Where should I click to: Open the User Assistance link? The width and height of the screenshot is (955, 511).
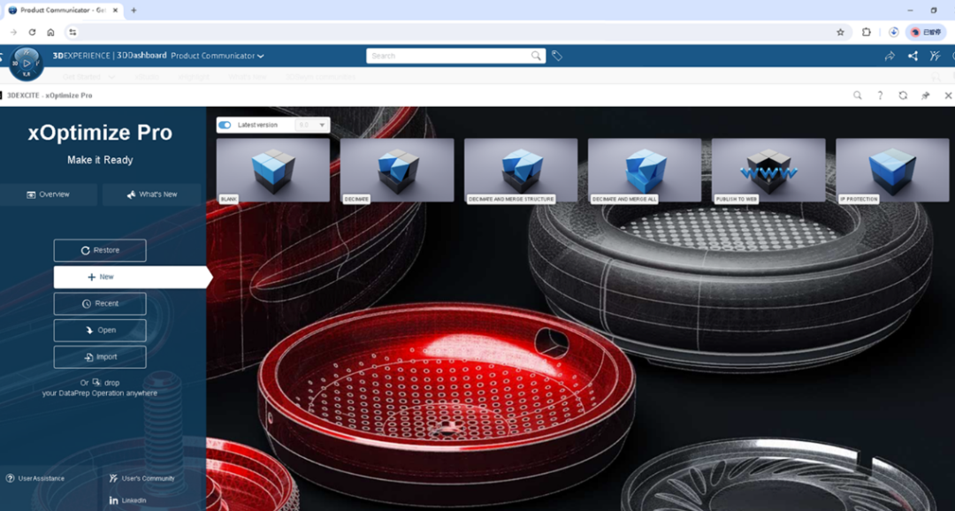pyautogui.click(x=35, y=478)
